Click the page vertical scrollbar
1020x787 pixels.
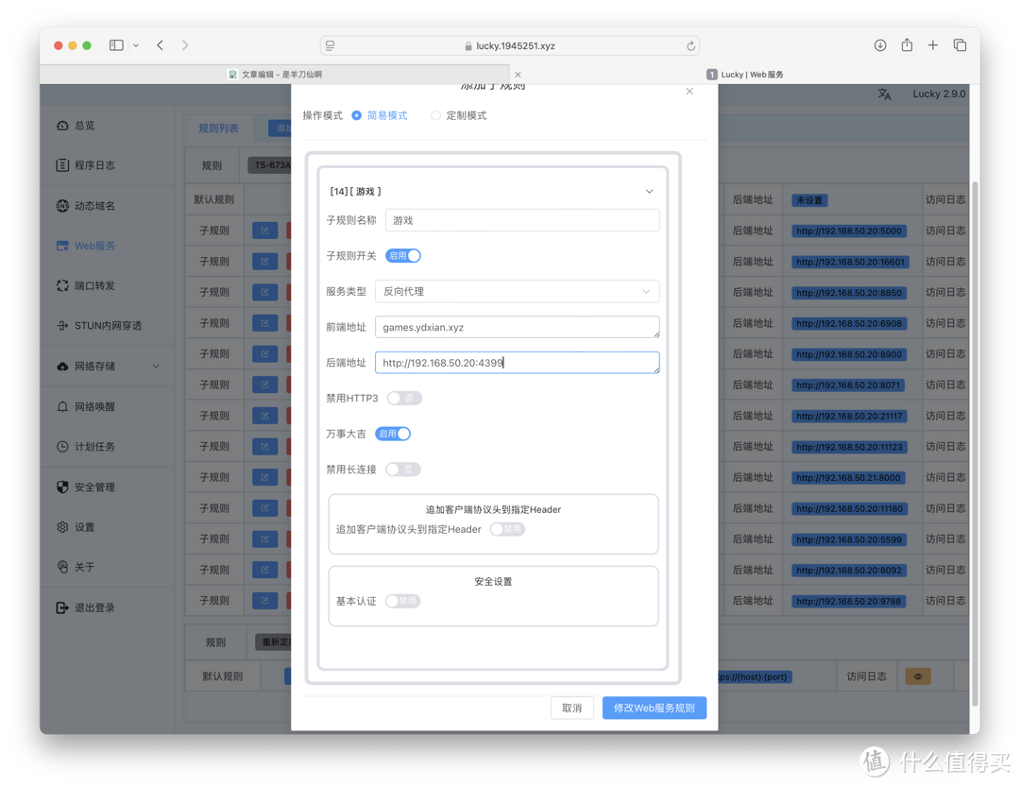[975, 443]
